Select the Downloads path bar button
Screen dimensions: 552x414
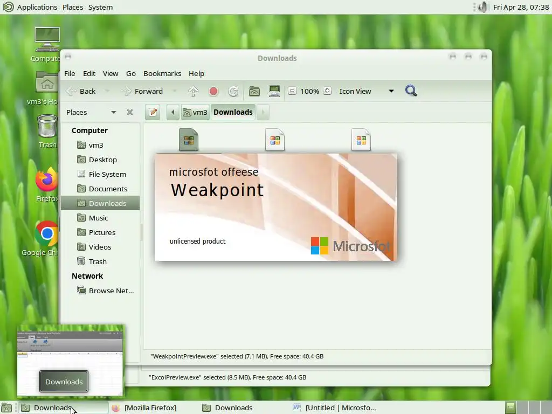233,112
